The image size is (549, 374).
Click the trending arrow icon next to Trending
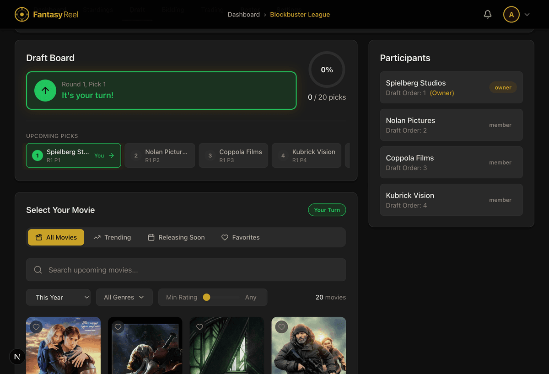(x=97, y=237)
